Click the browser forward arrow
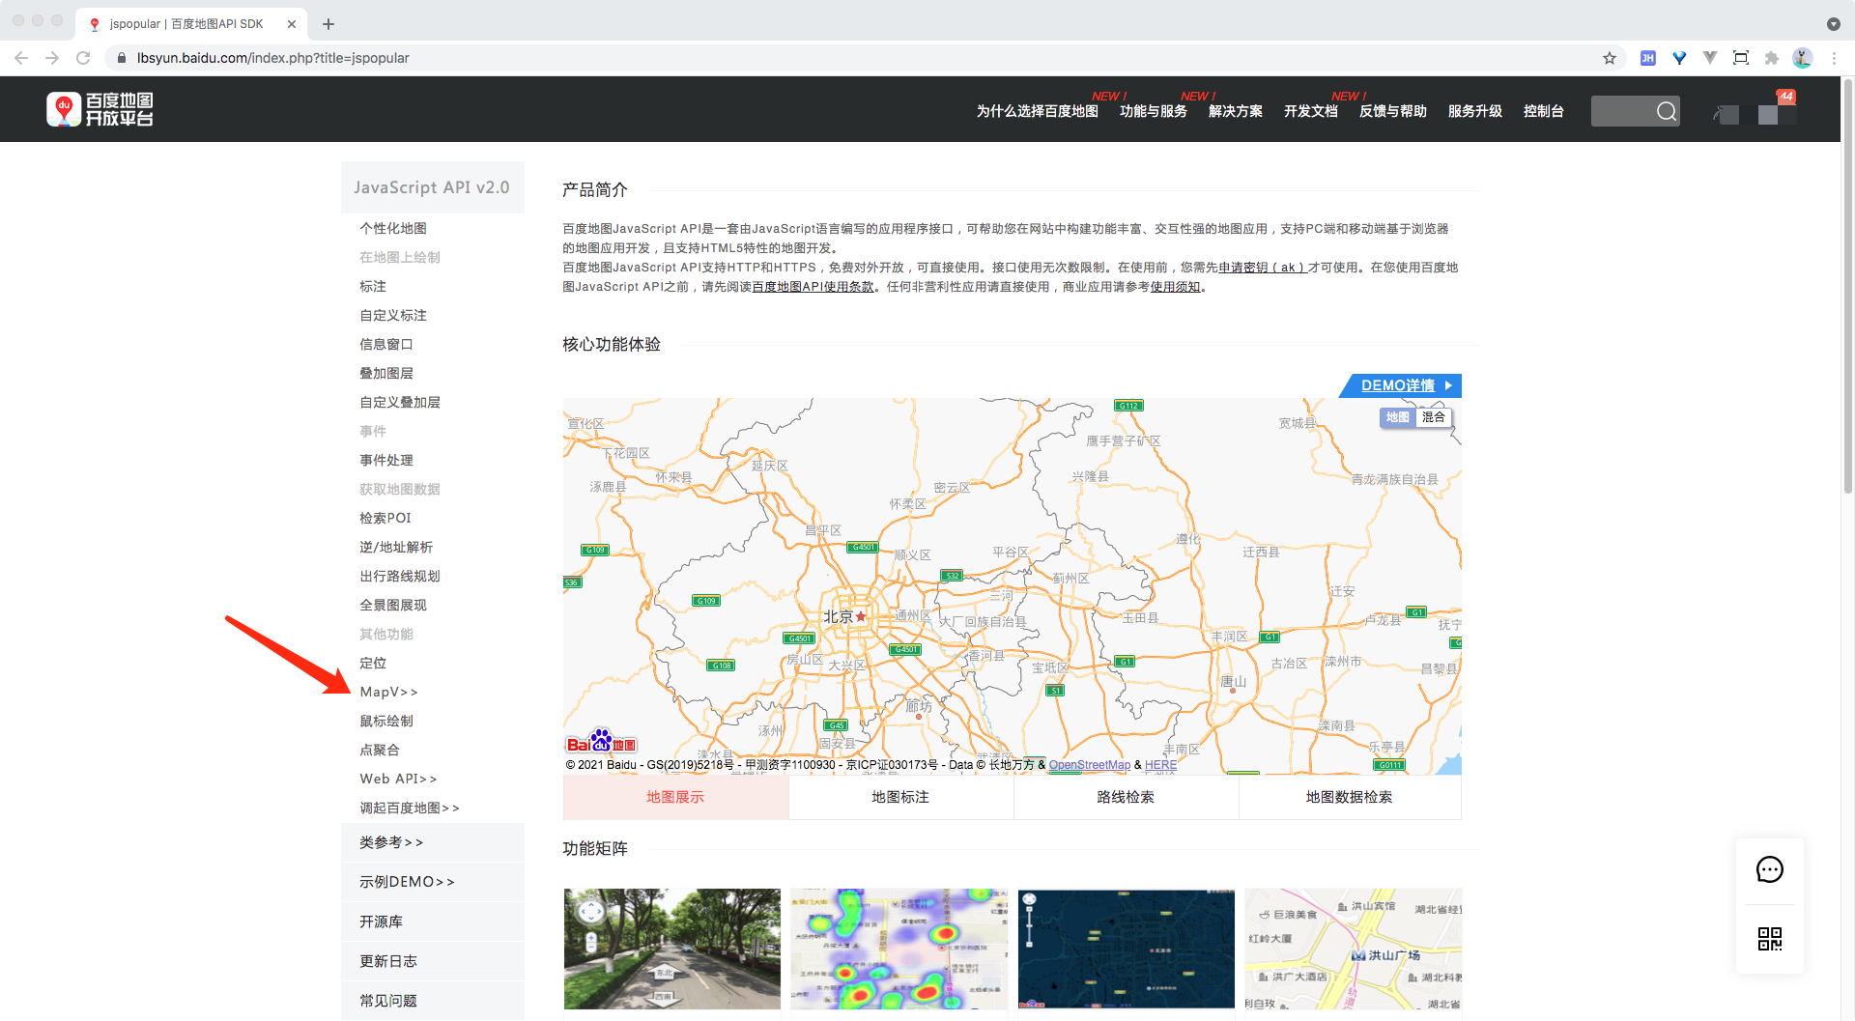 pyautogui.click(x=52, y=58)
